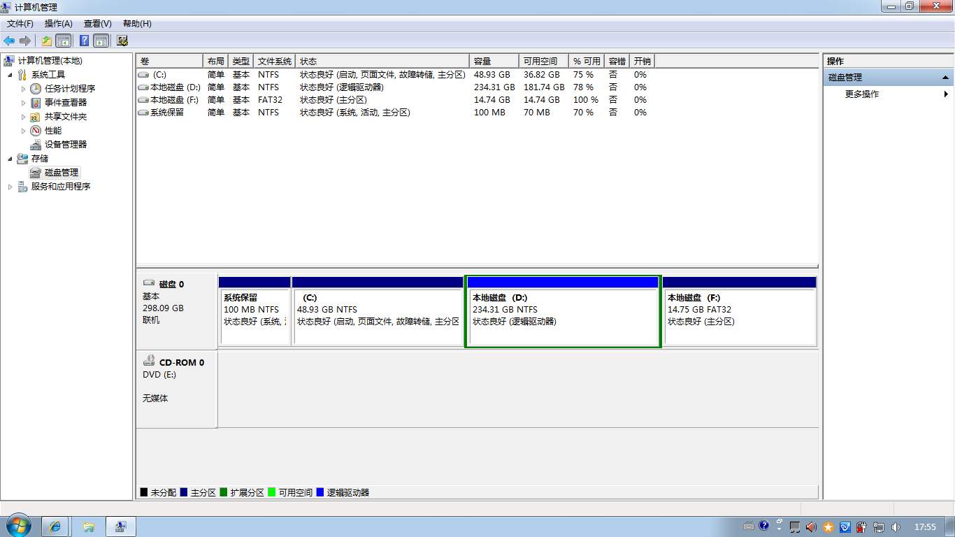
Task: Click the orange star tray icon
Action: (x=828, y=527)
